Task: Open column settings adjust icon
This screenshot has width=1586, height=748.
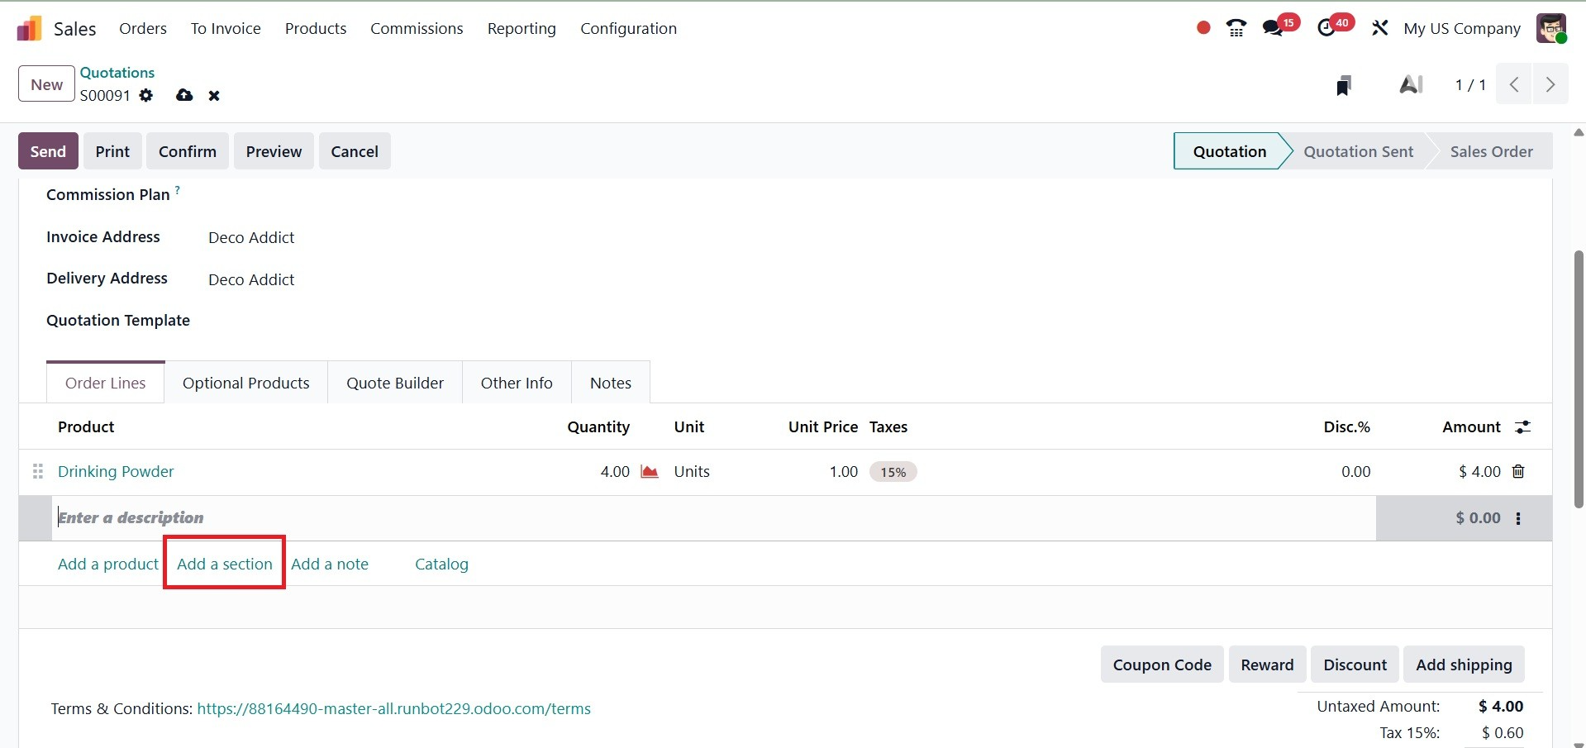Action: pos(1522,427)
